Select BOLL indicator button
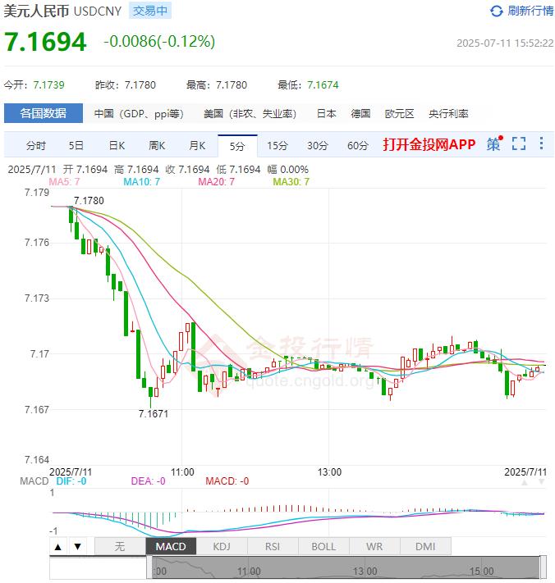 point(323,547)
